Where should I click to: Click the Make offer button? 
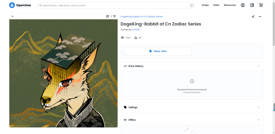point(158,51)
